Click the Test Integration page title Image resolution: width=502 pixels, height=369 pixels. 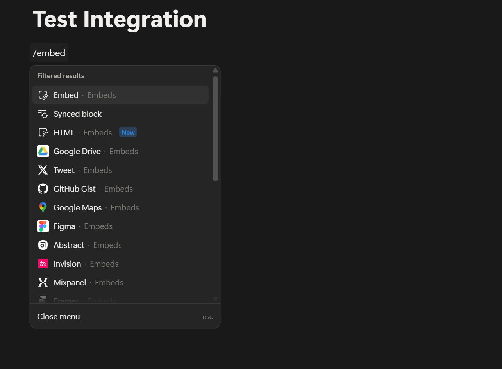[120, 19]
